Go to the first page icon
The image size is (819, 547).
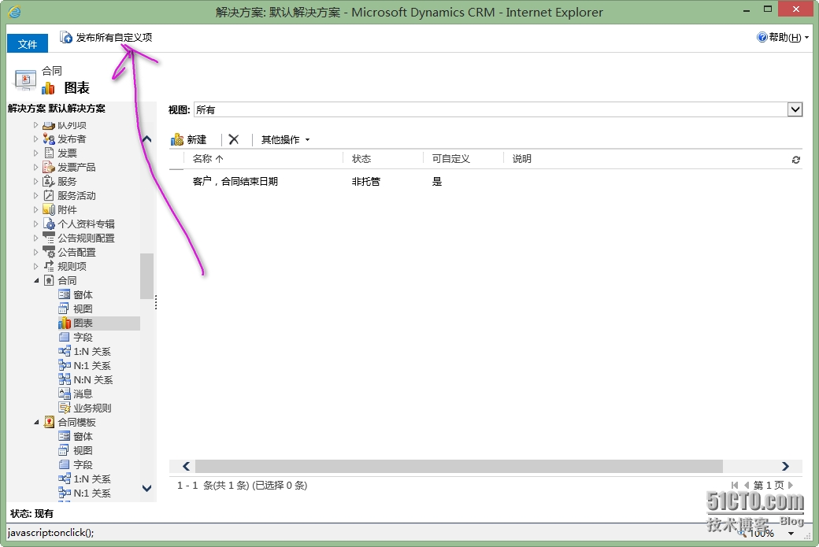(x=735, y=486)
